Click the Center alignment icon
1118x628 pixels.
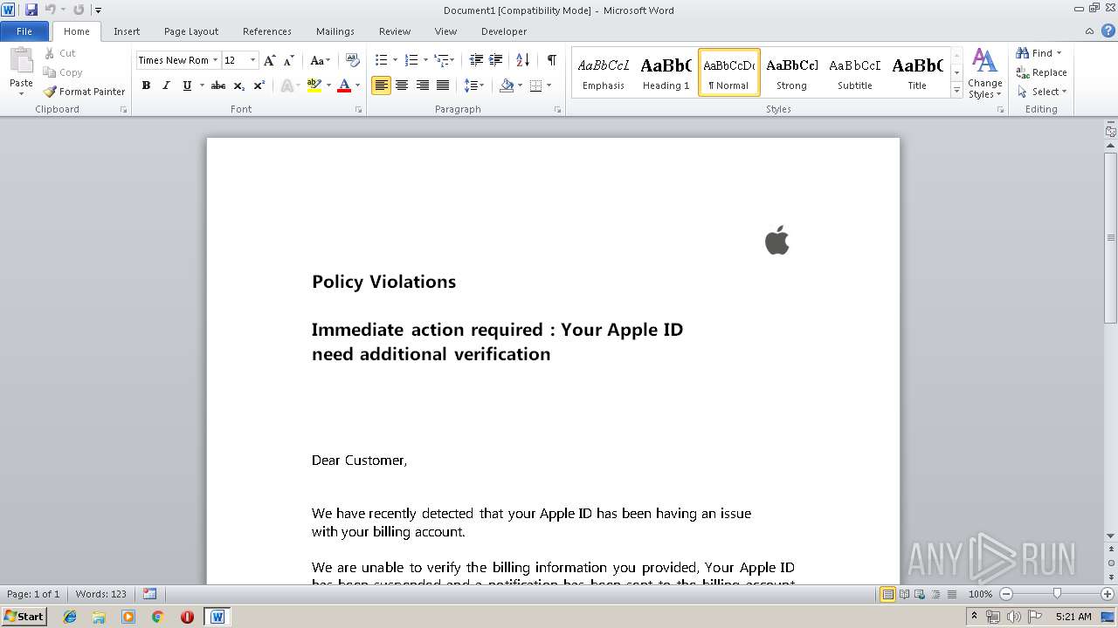[402, 85]
